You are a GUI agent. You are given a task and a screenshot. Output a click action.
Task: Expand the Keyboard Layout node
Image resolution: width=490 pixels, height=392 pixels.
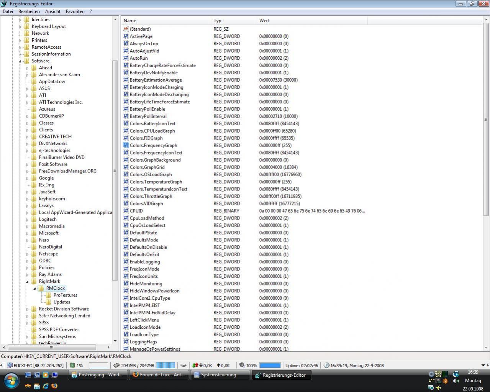coord(20,26)
